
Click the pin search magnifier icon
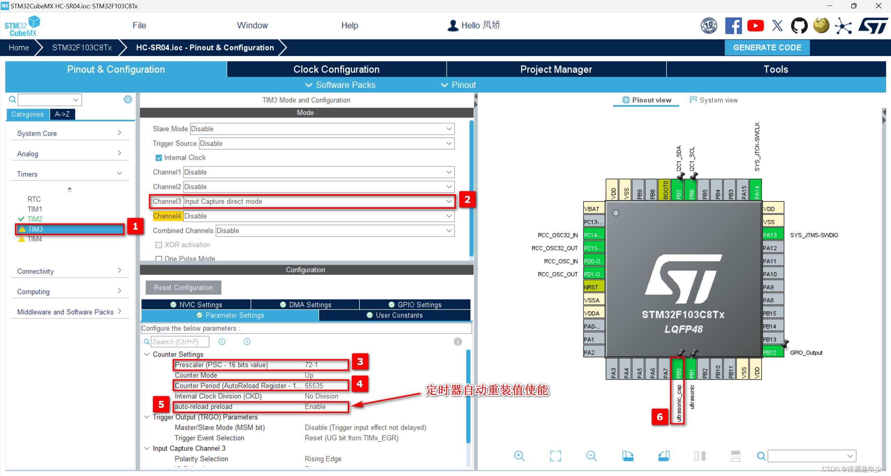click(762, 456)
